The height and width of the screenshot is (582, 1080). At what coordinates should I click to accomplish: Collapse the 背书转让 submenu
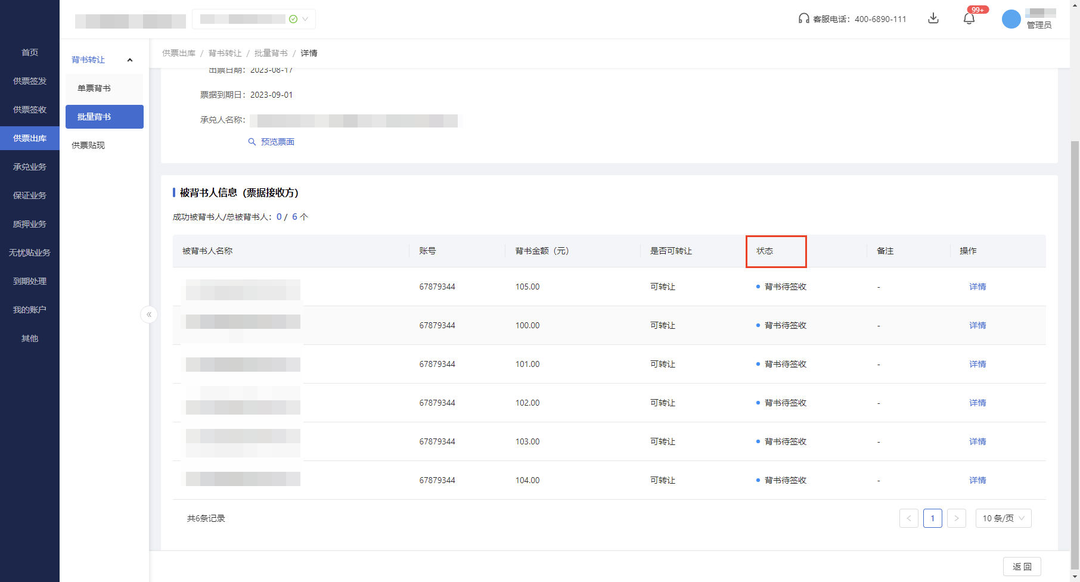129,60
